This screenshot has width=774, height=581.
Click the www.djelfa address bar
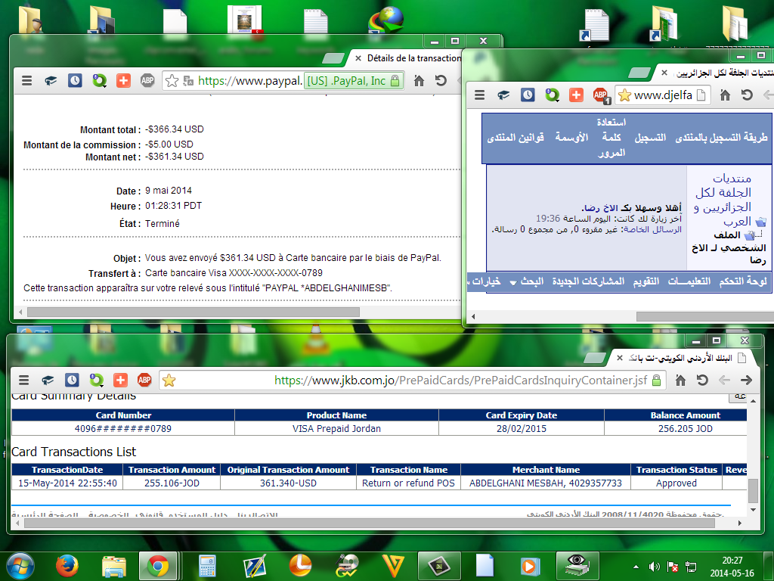(663, 95)
